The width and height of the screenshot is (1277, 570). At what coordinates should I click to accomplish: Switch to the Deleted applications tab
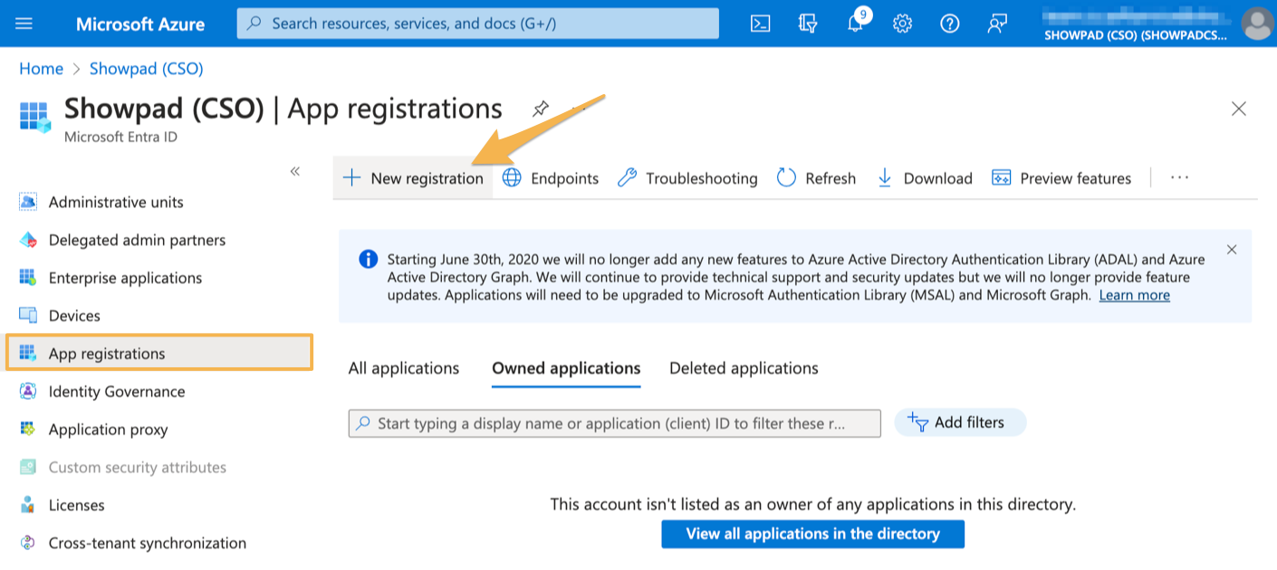coord(744,368)
